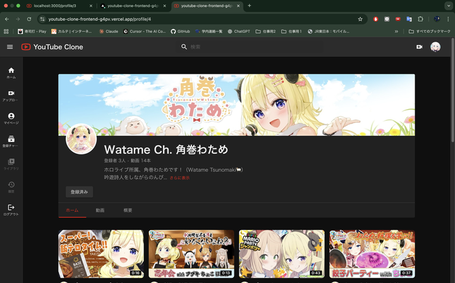Open the 仕事用2 bookmark folder
This screenshot has width=455, height=283.
pyautogui.click(x=265, y=32)
